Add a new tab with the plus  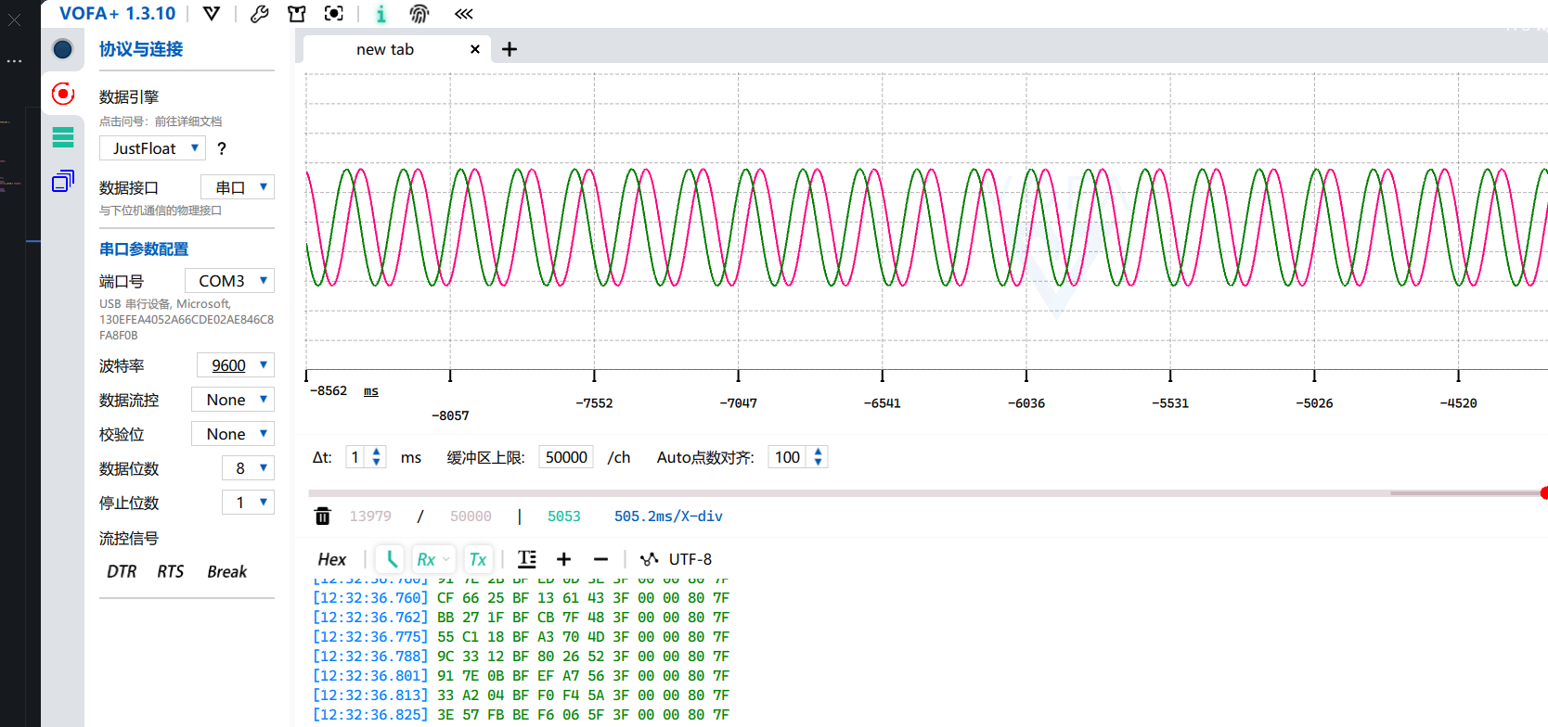pos(510,49)
